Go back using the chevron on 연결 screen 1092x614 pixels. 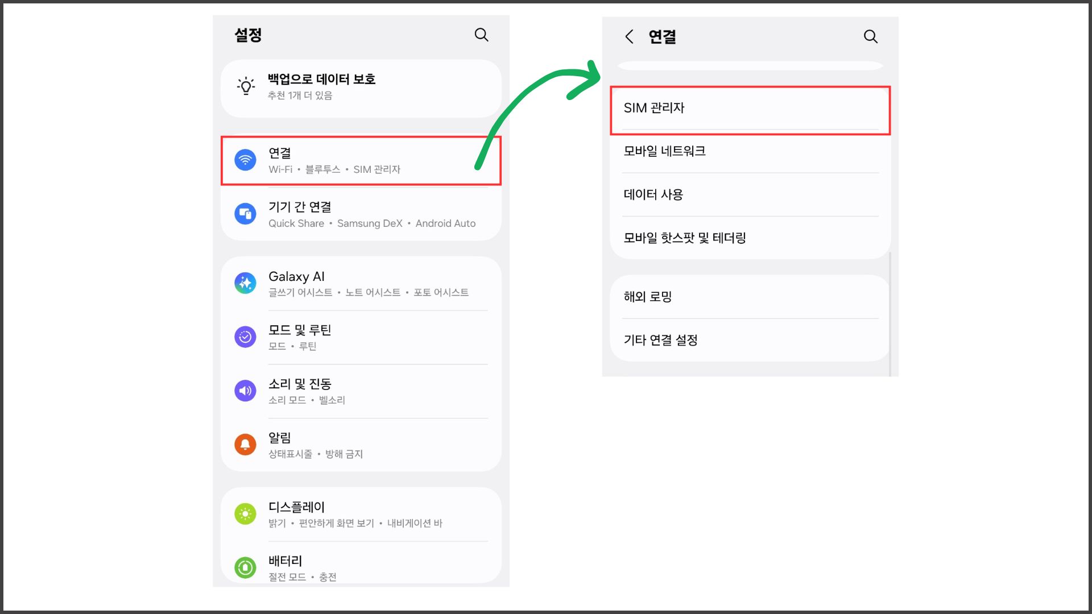click(x=628, y=36)
